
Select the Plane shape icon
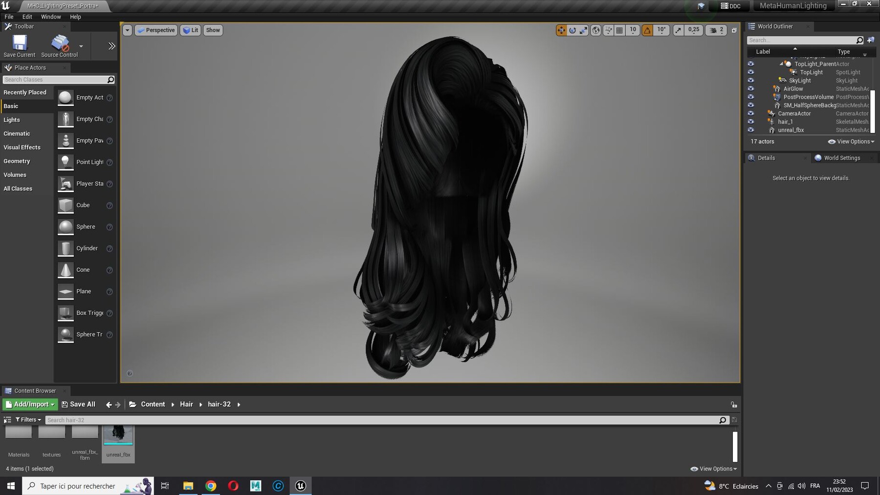[x=66, y=291]
